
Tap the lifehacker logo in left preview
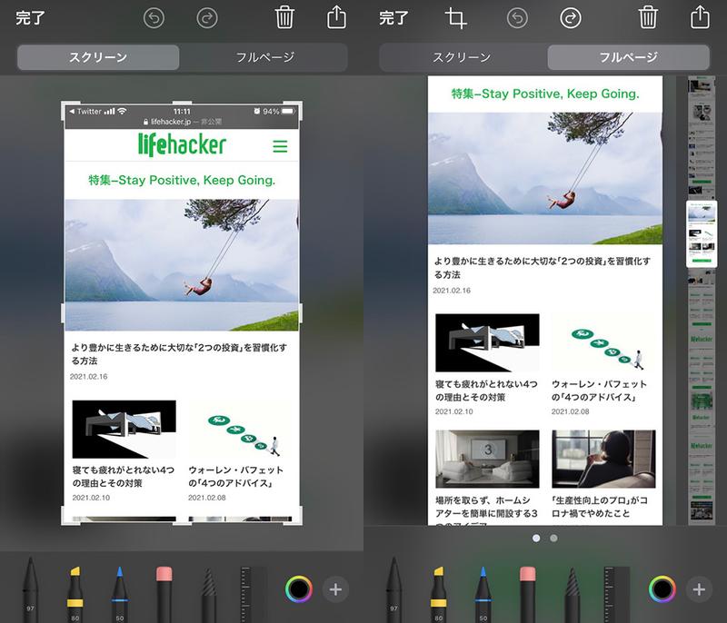[182, 144]
